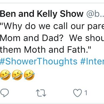This screenshot has height=104, width=104.
Task: View the like count number 1
Action: (86, 93)
